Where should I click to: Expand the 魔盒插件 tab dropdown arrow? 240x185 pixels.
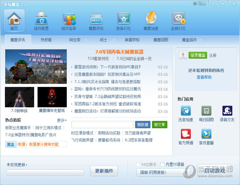pyautogui.click(x=200, y=40)
